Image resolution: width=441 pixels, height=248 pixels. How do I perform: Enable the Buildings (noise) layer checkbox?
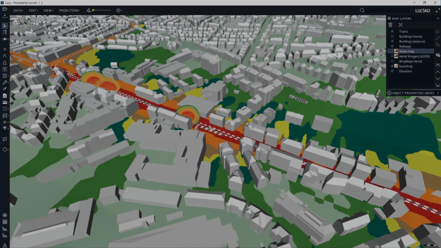tap(392, 37)
